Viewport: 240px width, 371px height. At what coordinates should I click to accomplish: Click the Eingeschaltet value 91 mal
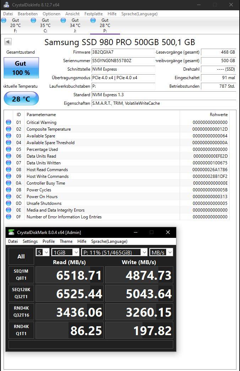coord(218,78)
